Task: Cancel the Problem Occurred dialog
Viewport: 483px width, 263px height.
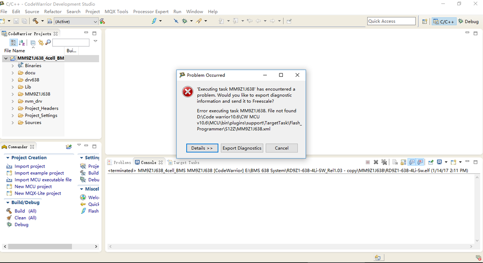Action: (x=281, y=148)
